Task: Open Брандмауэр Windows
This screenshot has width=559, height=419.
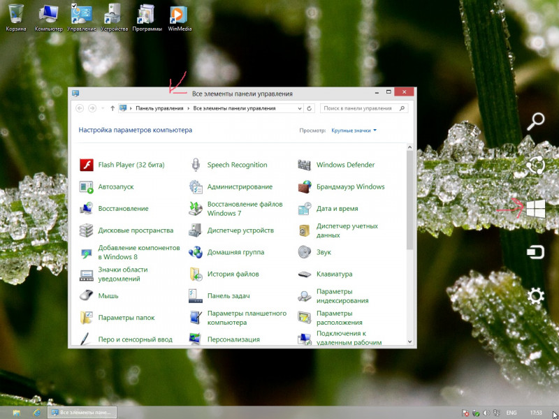Action: click(341, 186)
